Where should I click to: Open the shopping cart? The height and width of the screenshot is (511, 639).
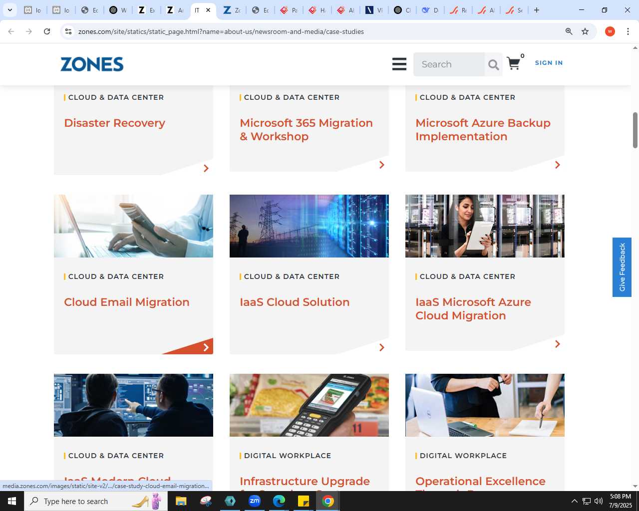pyautogui.click(x=513, y=63)
